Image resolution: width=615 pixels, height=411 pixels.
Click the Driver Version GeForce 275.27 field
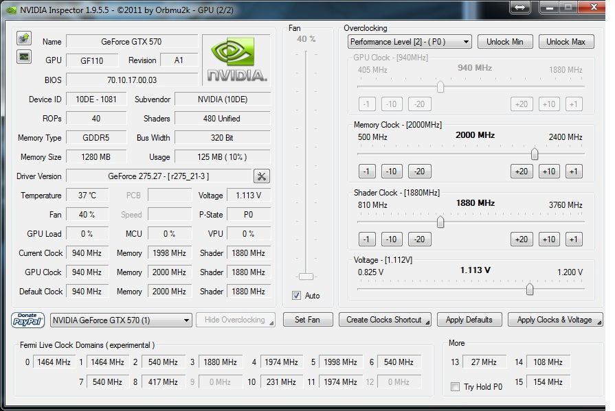point(159,176)
